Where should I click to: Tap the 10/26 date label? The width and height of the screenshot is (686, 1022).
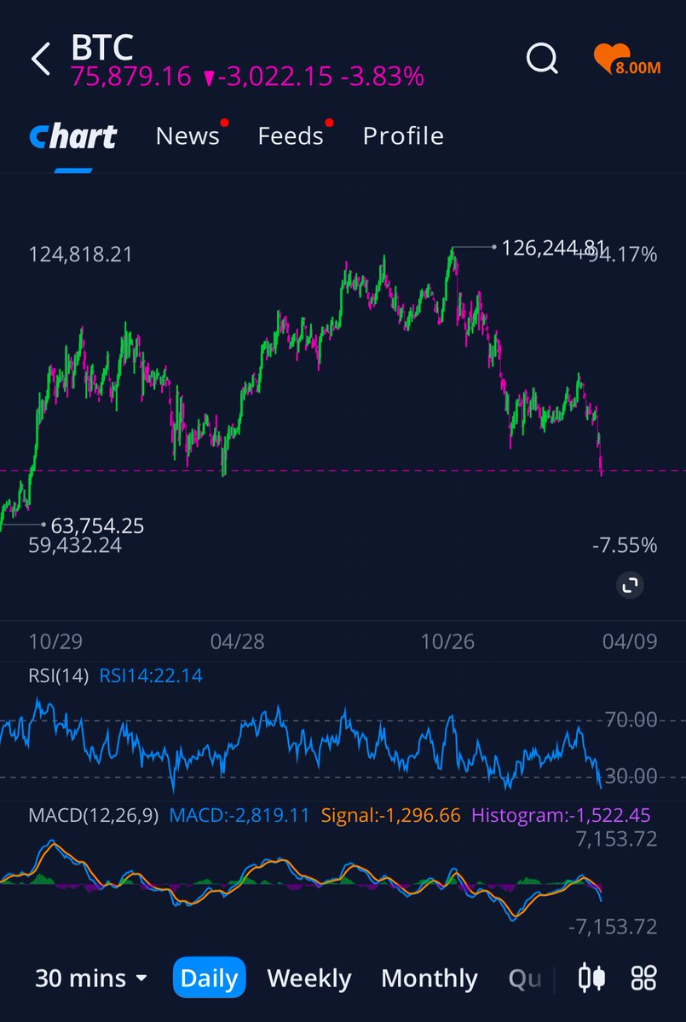tap(447, 641)
